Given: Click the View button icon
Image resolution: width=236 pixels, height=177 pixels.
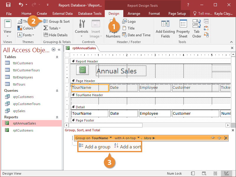Looking at the screenshot, I should click(x=8, y=24).
